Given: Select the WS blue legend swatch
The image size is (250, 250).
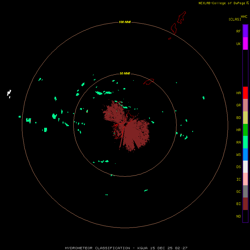Looking at the screenshot, I should pos(245,154).
